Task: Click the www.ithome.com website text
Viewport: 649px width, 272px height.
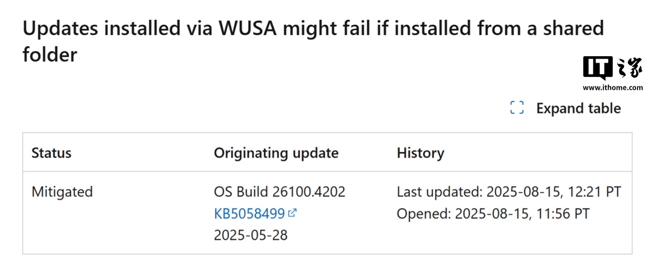Action: click(x=613, y=87)
